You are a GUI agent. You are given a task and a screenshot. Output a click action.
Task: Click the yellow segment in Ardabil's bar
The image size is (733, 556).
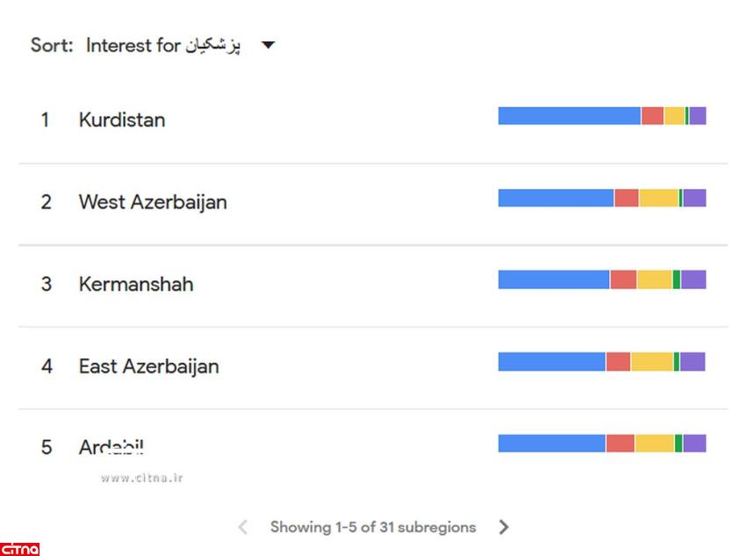(655, 444)
